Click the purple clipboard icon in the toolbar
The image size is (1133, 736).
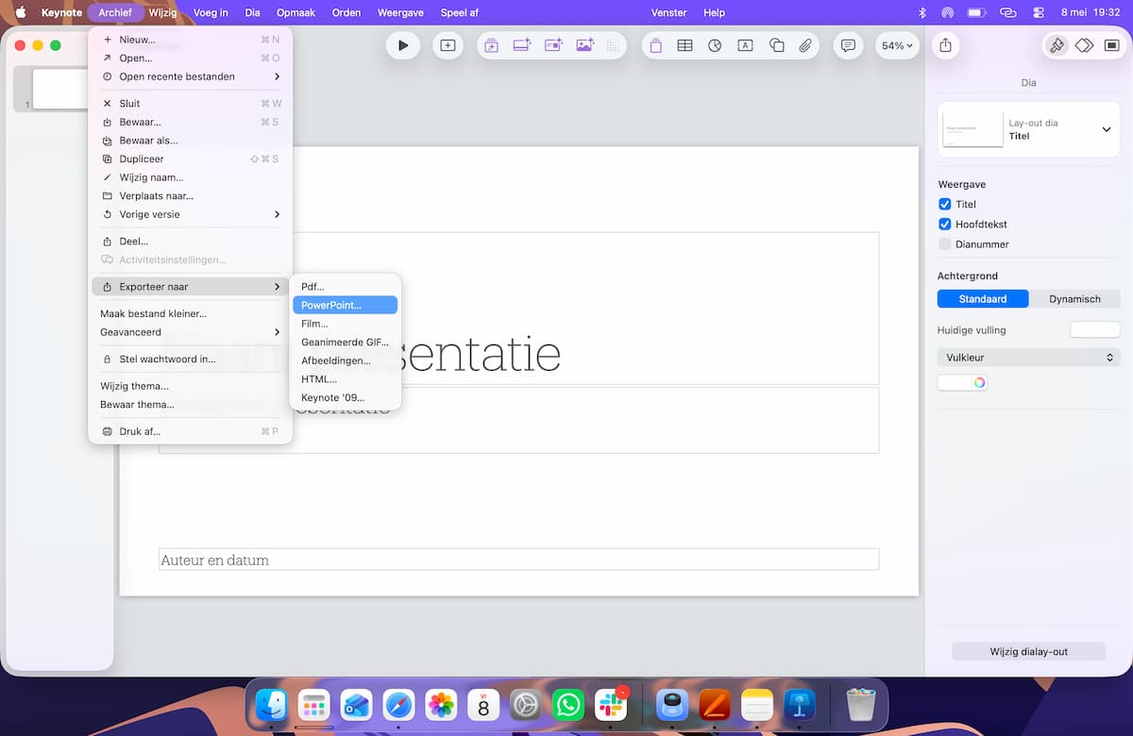click(655, 45)
